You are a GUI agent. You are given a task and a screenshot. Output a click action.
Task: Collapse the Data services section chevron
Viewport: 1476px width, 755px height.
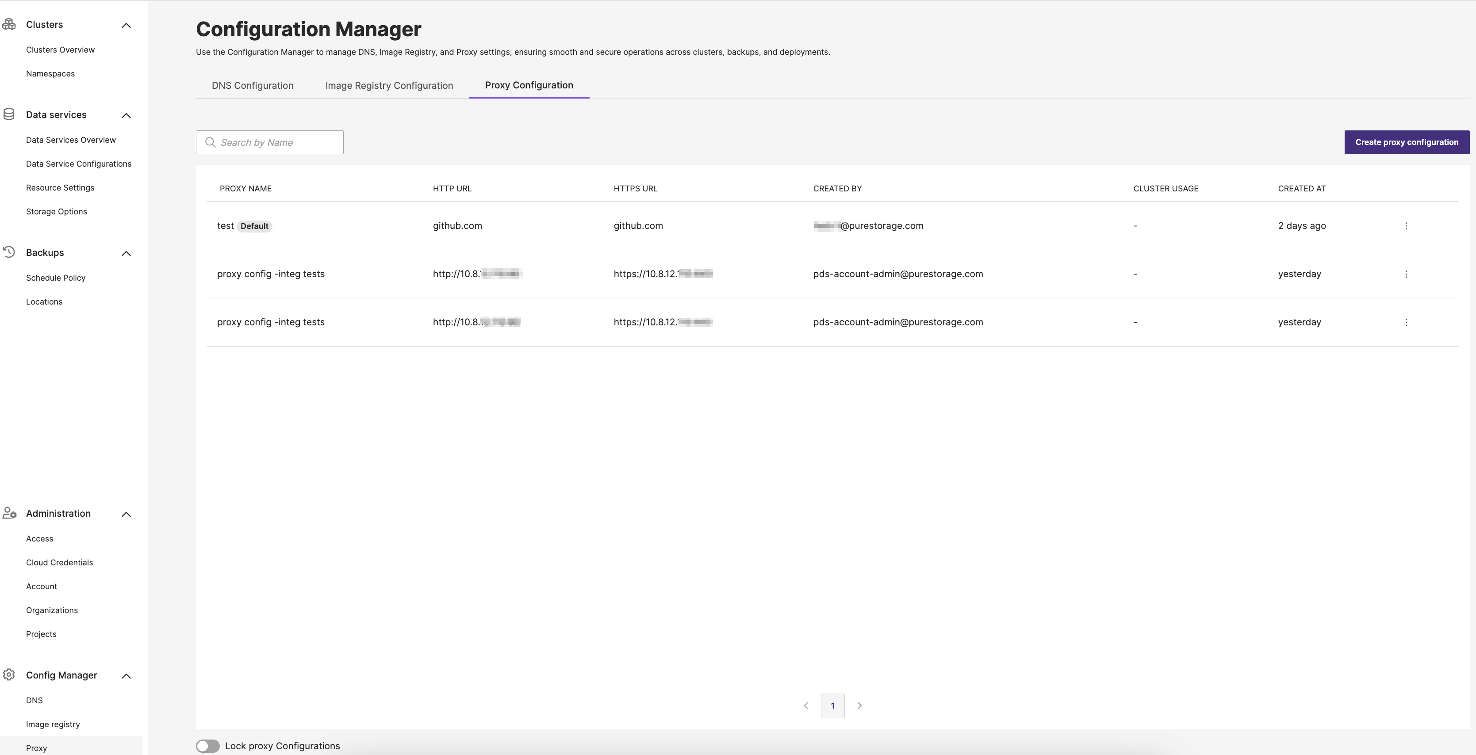tap(126, 116)
